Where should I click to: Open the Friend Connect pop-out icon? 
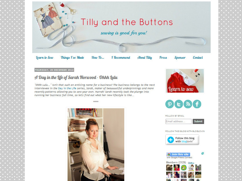[203, 153]
